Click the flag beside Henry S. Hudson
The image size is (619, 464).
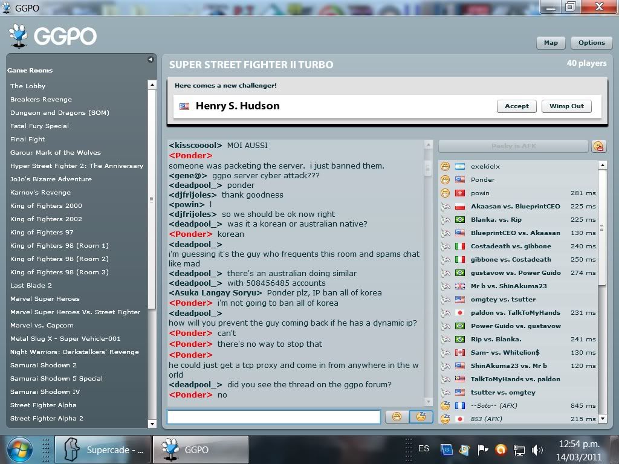coord(184,106)
